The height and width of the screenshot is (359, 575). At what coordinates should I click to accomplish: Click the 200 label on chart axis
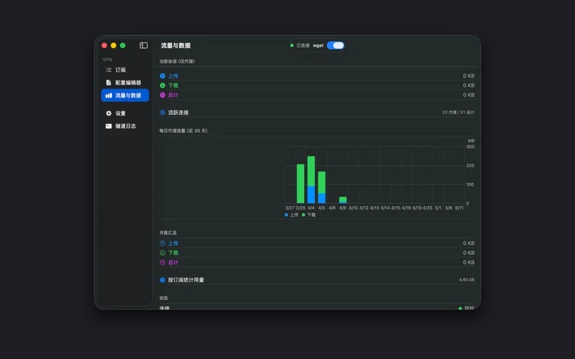click(470, 166)
